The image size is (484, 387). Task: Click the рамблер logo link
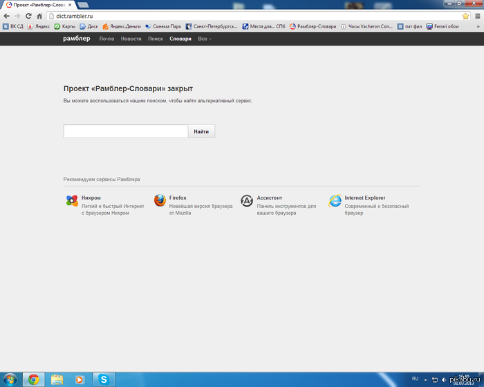click(77, 39)
